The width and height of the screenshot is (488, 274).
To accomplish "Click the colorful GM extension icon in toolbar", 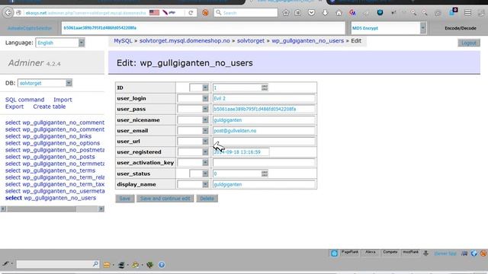I will click(x=352, y=13).
